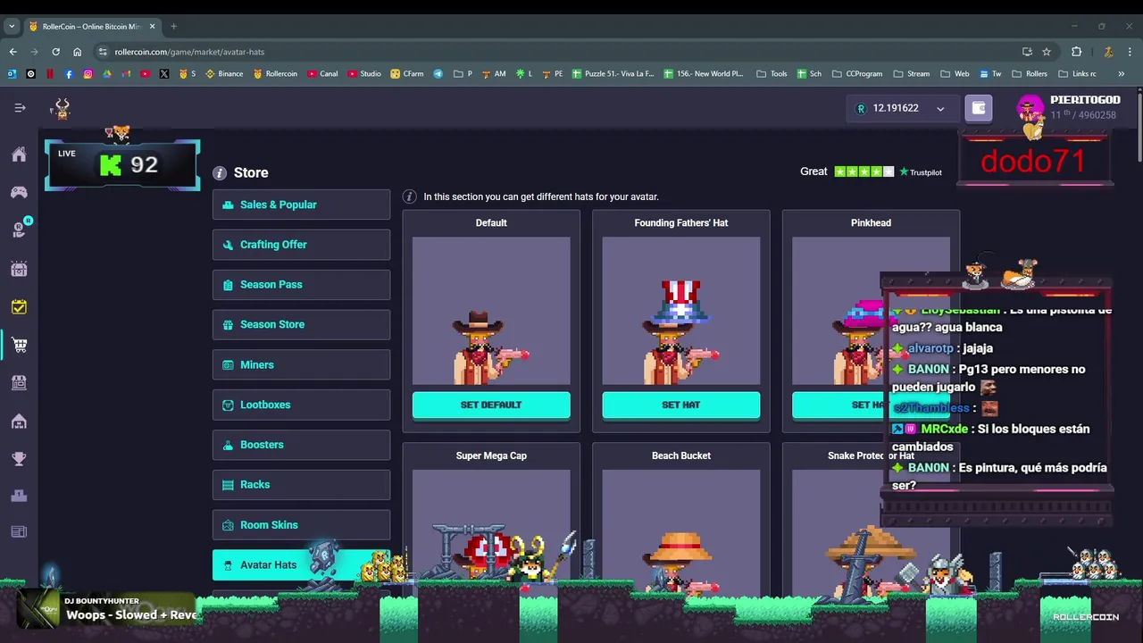Screen dimensions: 1143x643
Task: Open the CCProgram bookmarks folder
Action: (856, 74)
